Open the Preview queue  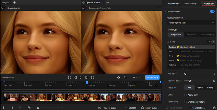click(107, 108)
